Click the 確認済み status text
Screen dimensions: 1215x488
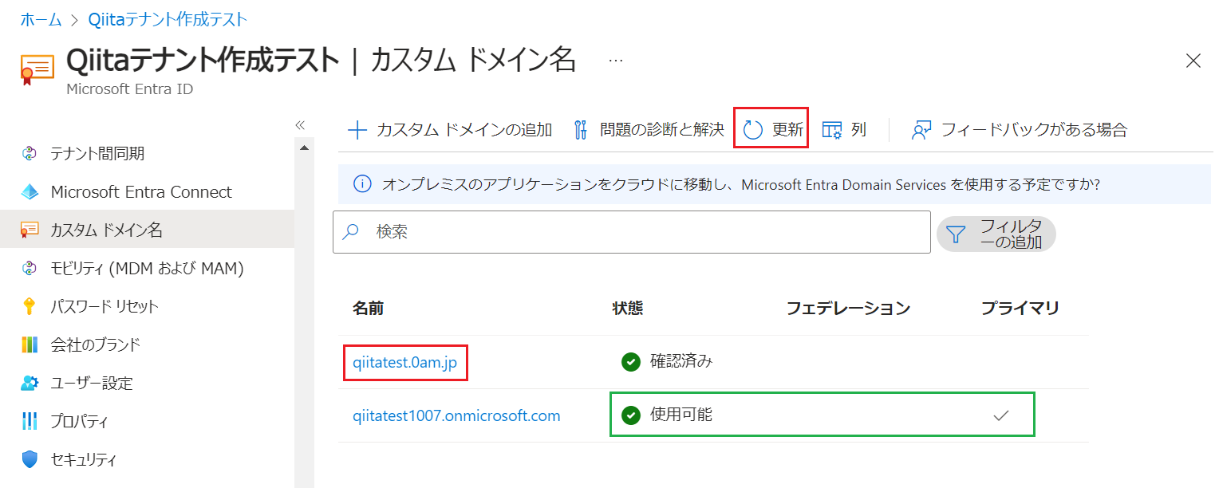[x=681, y=362]
